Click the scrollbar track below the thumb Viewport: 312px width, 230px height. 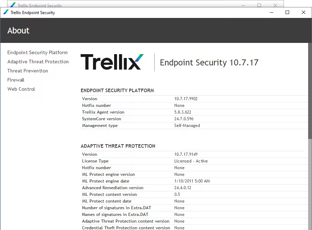[x=310, y=185]
